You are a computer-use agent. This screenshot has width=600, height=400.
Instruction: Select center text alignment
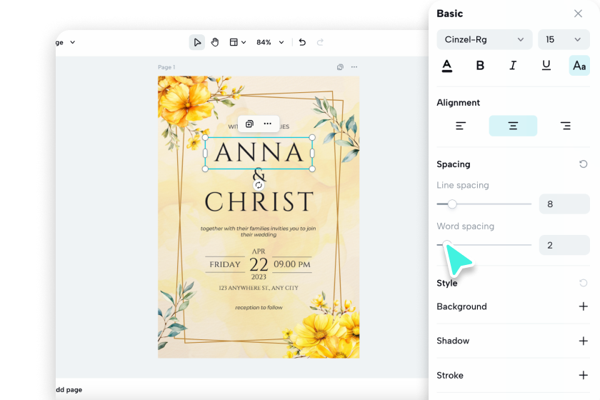[x=513, y=126]
